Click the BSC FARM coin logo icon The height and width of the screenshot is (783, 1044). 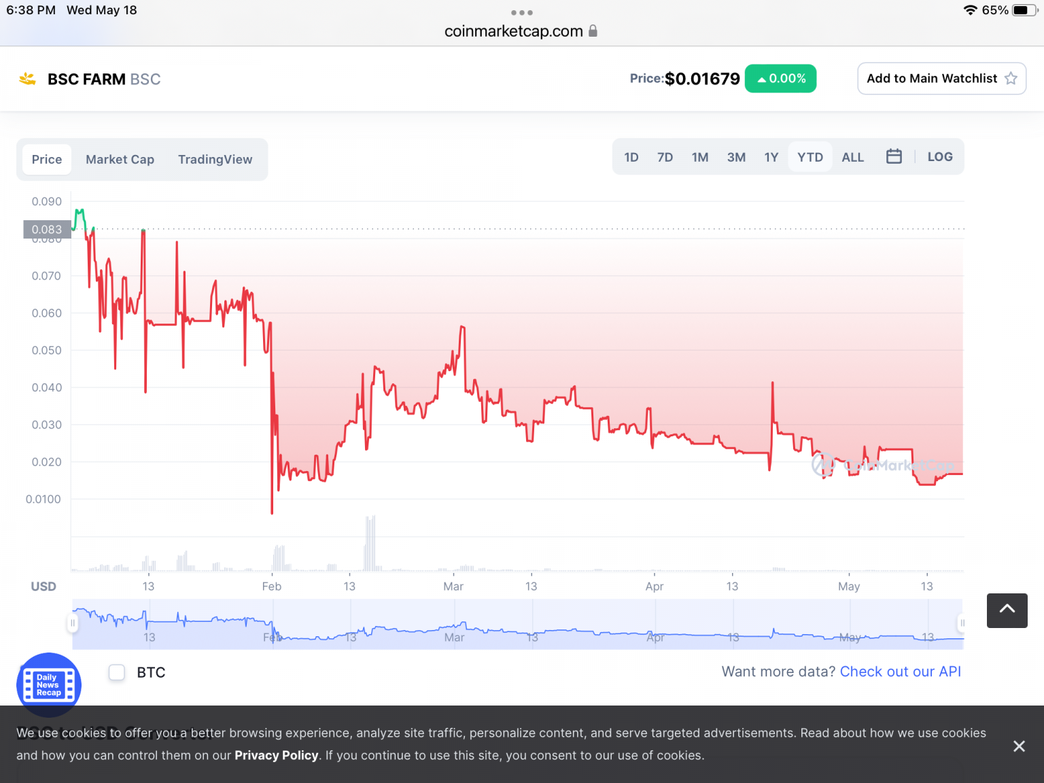click(x=27, y=79)
